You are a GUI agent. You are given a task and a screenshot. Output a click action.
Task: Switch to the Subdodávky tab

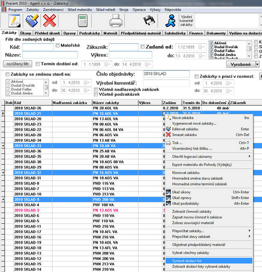tap(175, 33)
